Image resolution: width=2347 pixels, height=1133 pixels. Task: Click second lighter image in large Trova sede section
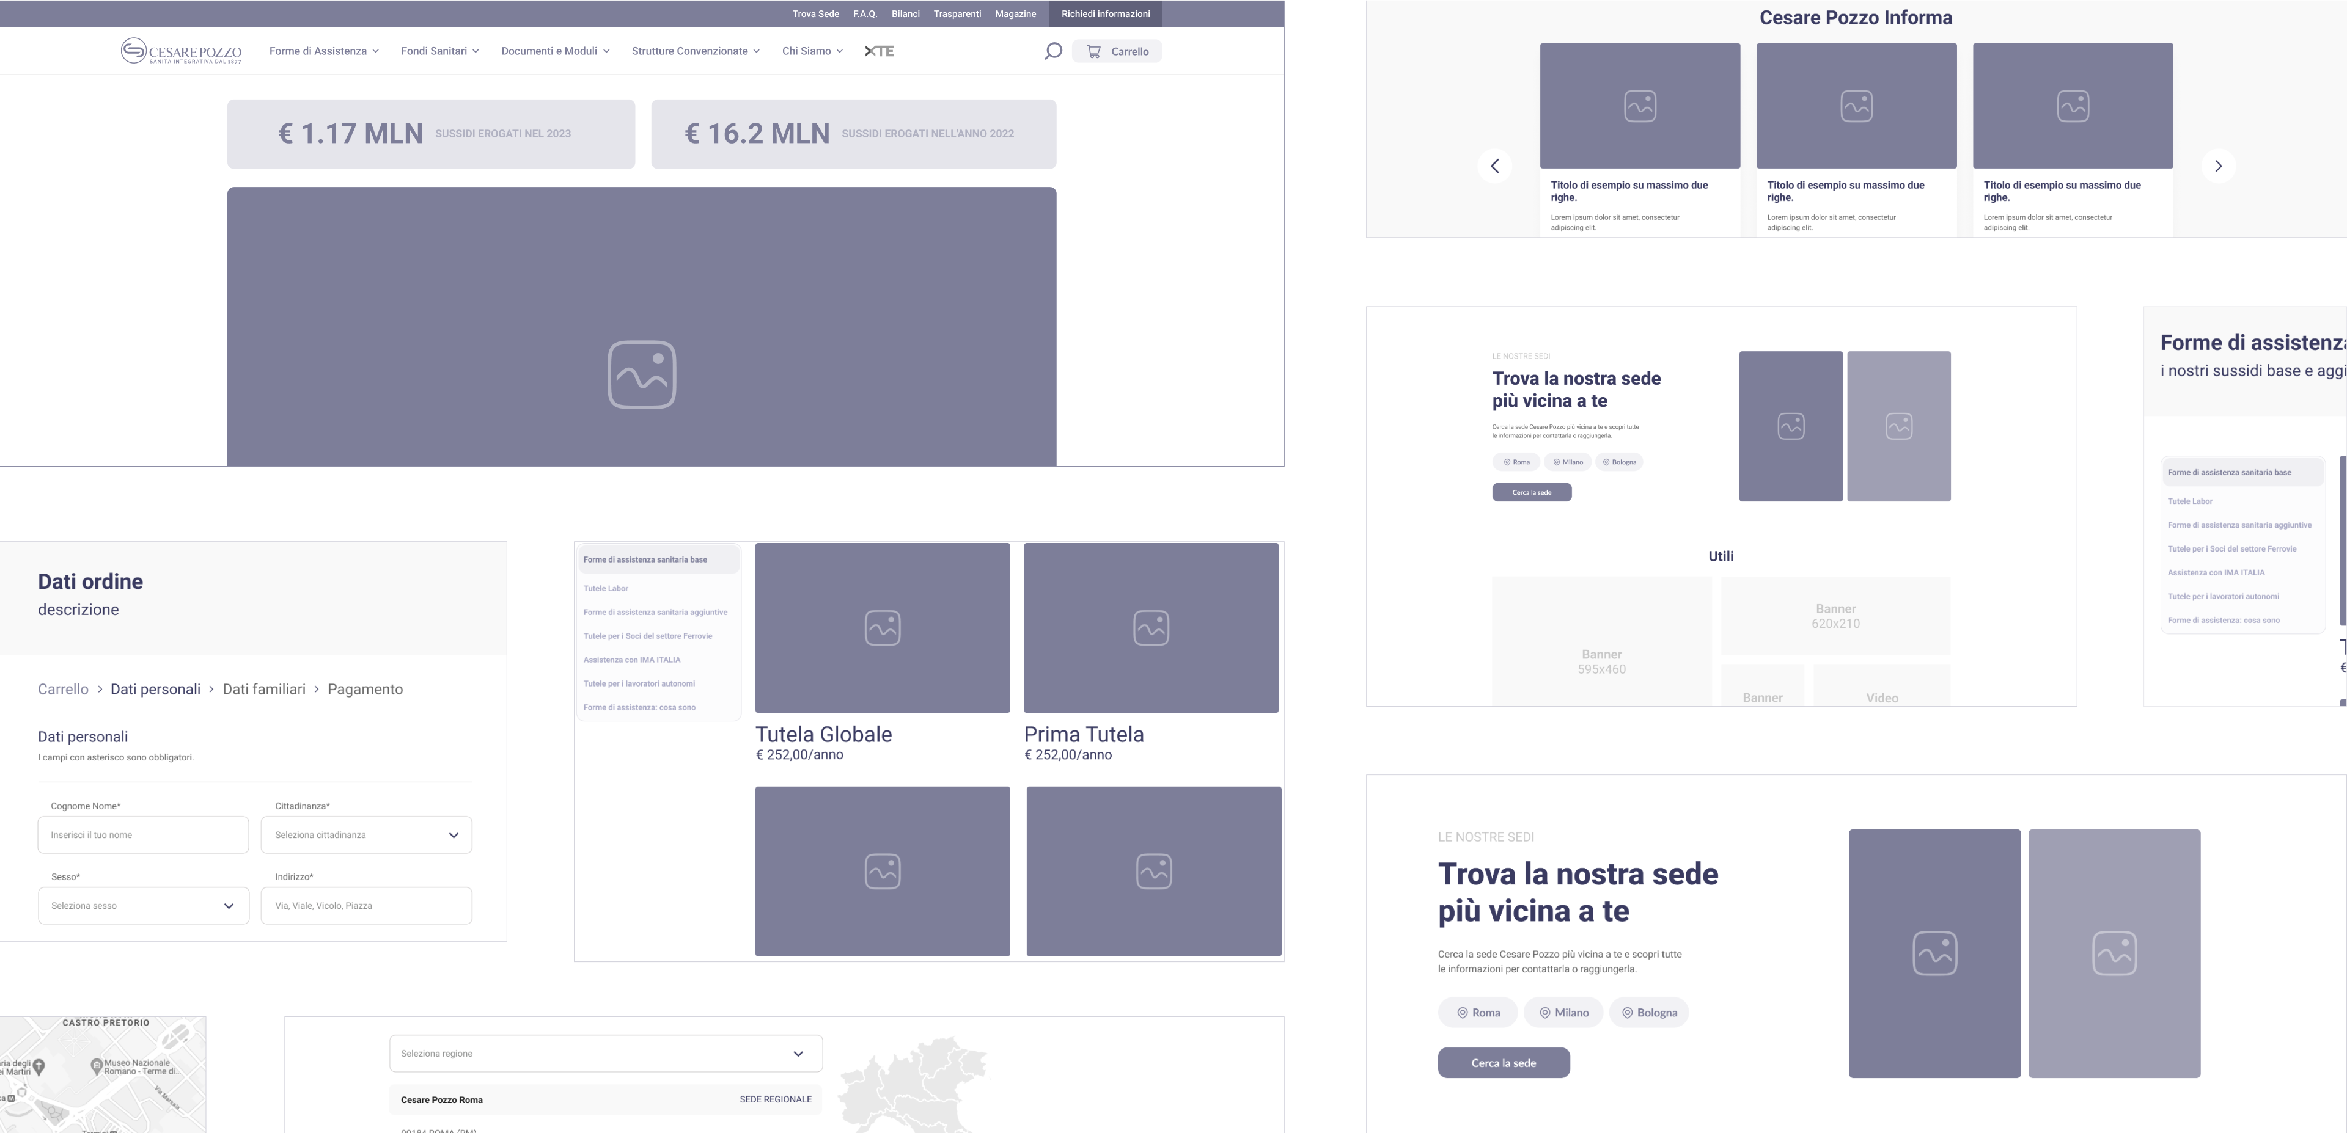(2114, 953)
